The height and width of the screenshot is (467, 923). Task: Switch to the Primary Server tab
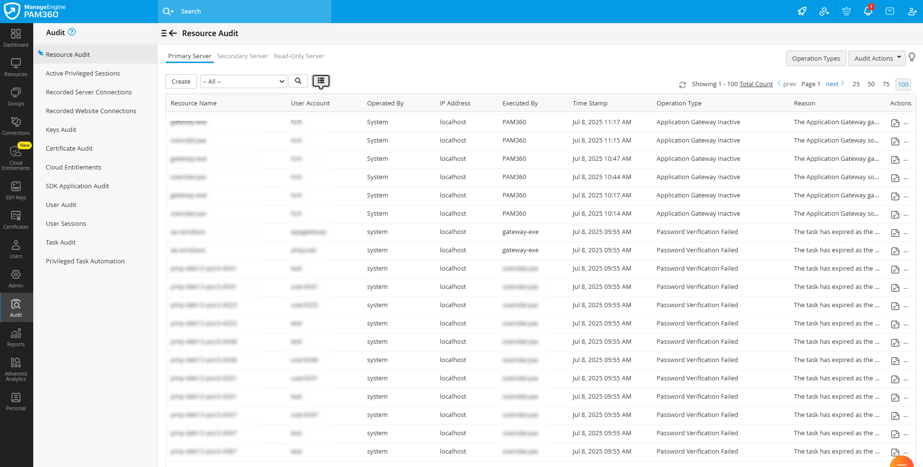tap(189, 56)
